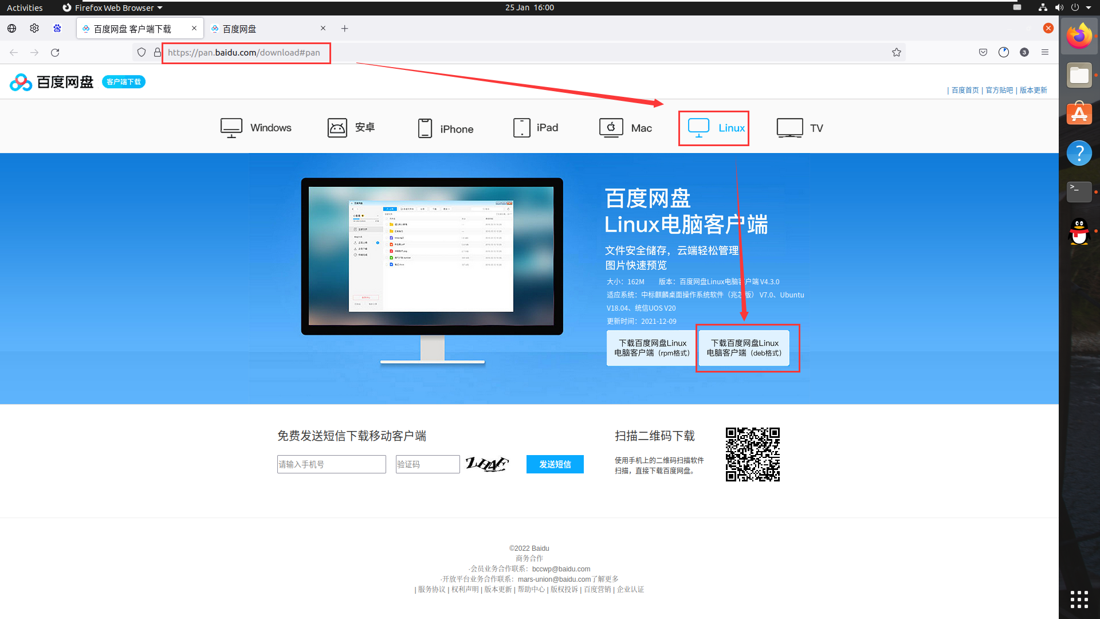Reload the page with the refresh icon
Viewport: 1100px width, 619px height.
[x=55, y=52]
